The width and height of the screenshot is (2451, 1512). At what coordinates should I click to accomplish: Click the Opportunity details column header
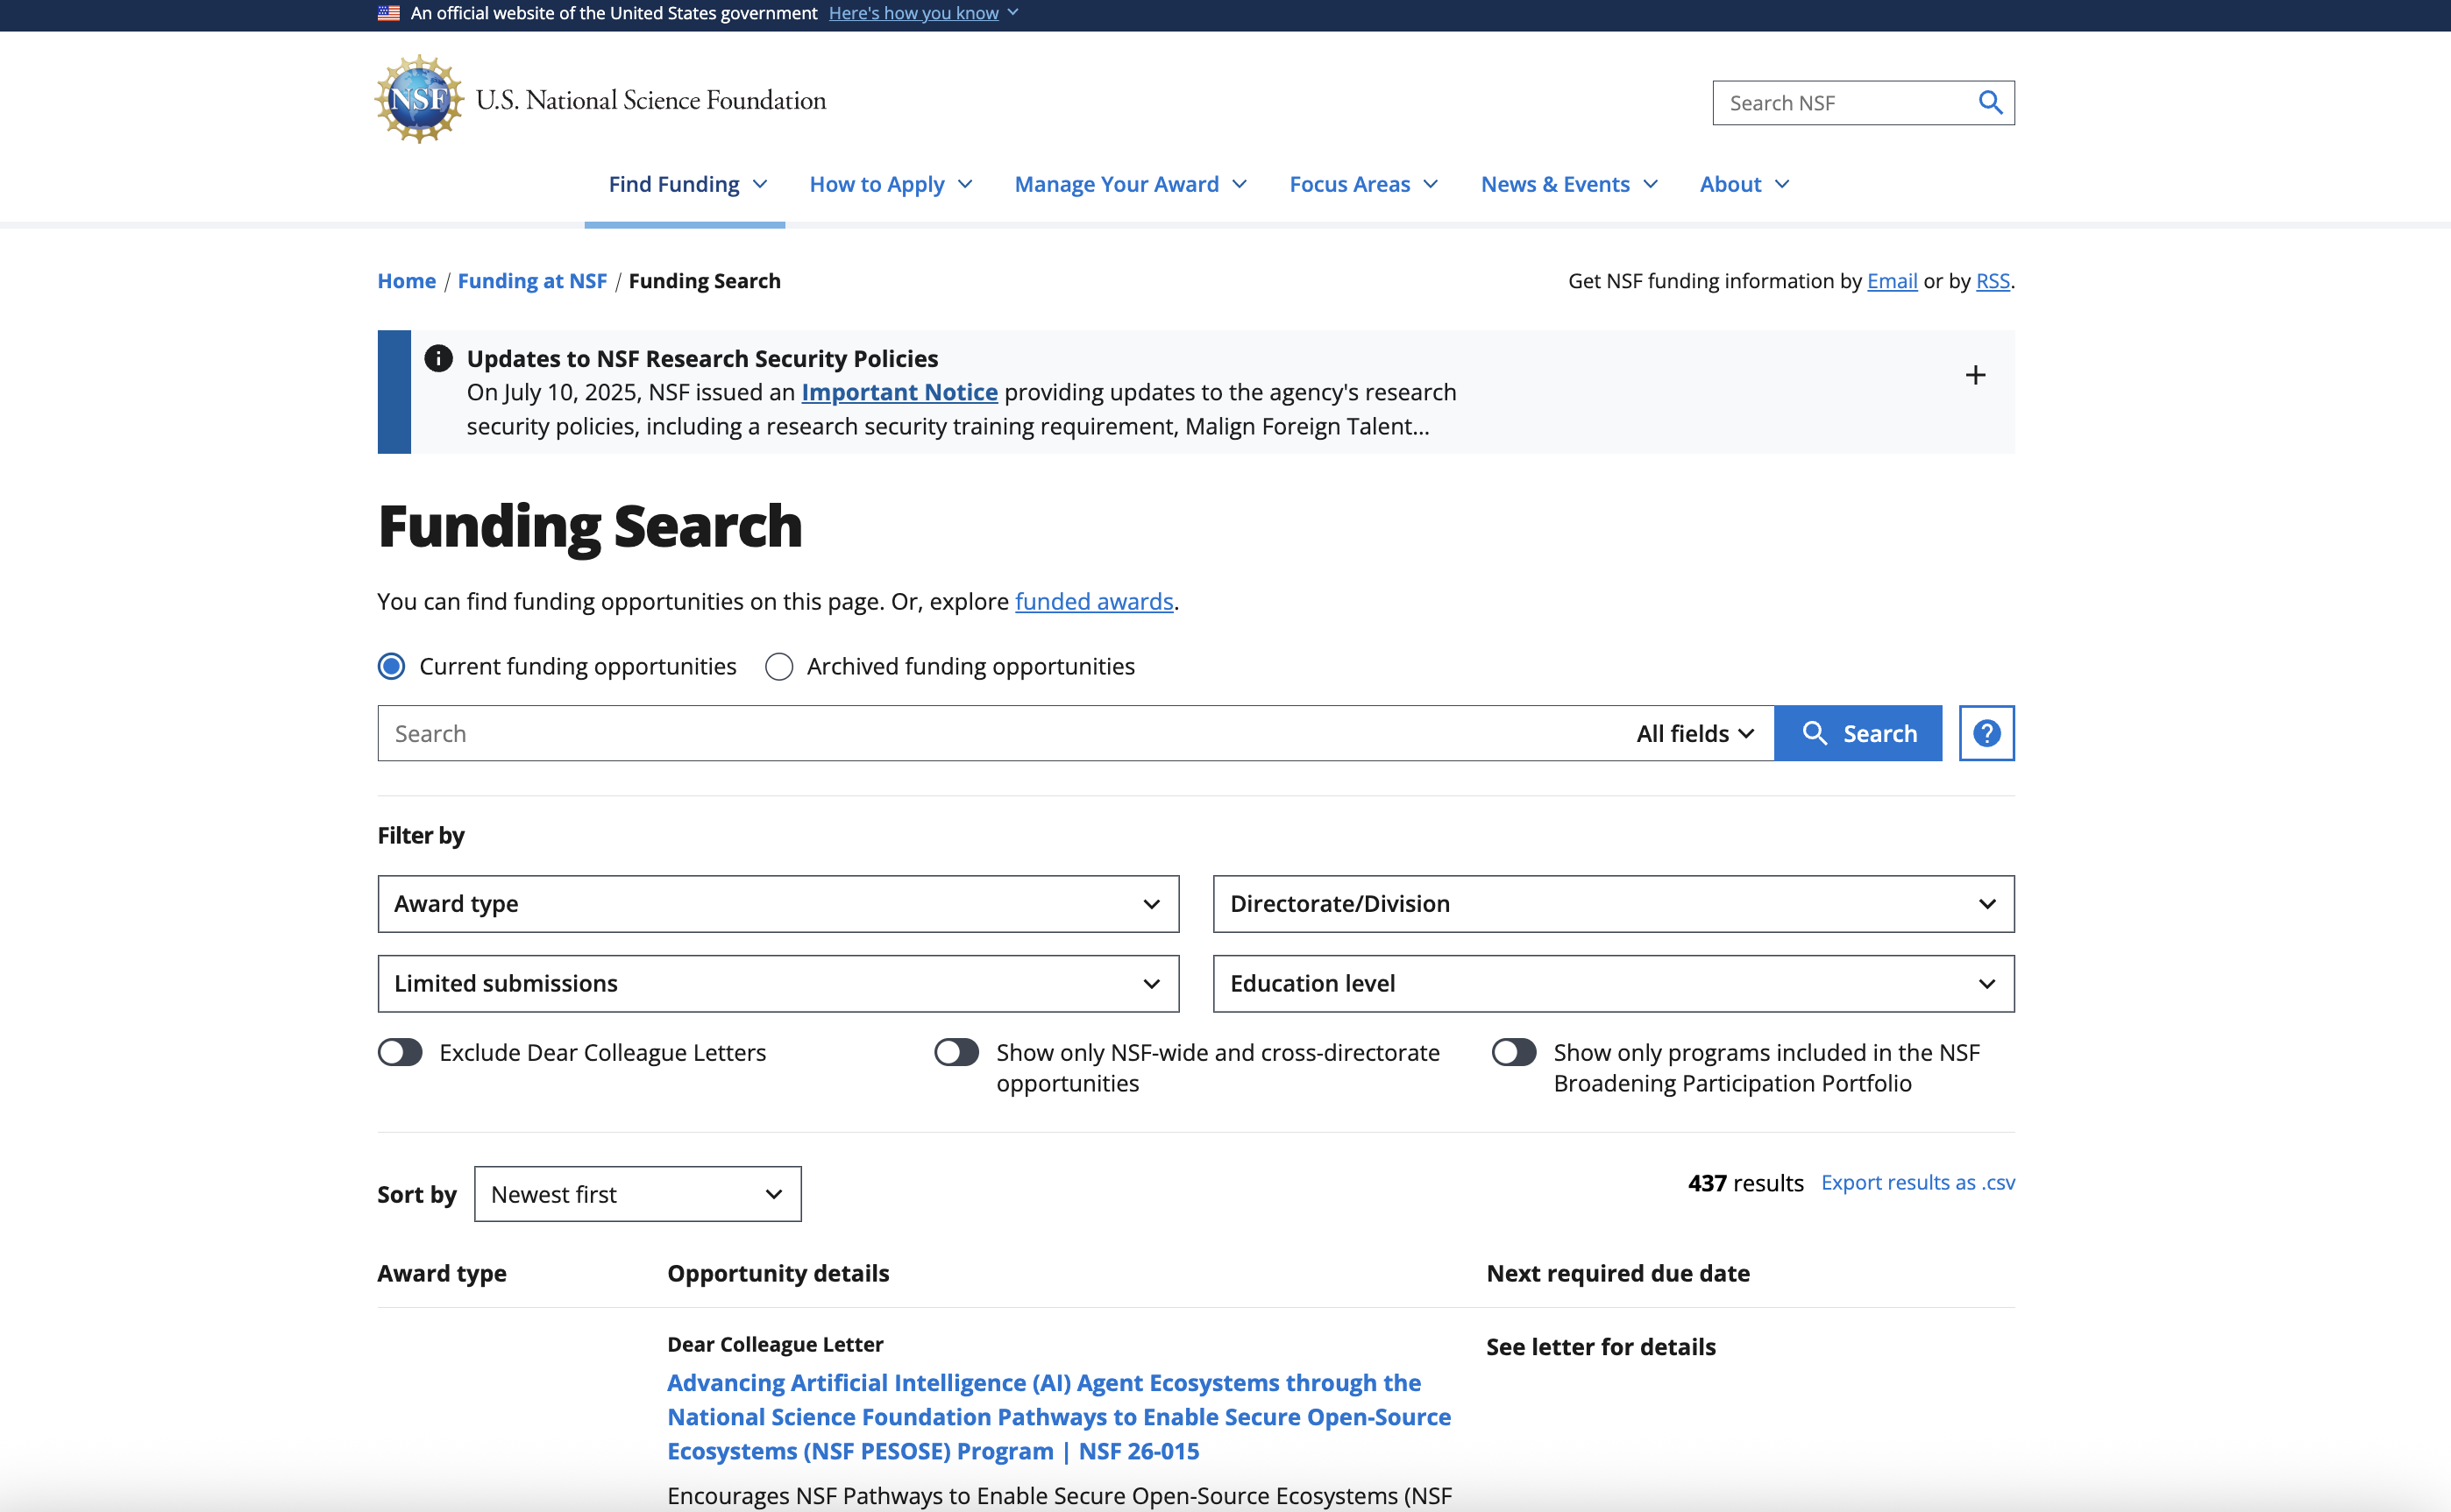778,1273
